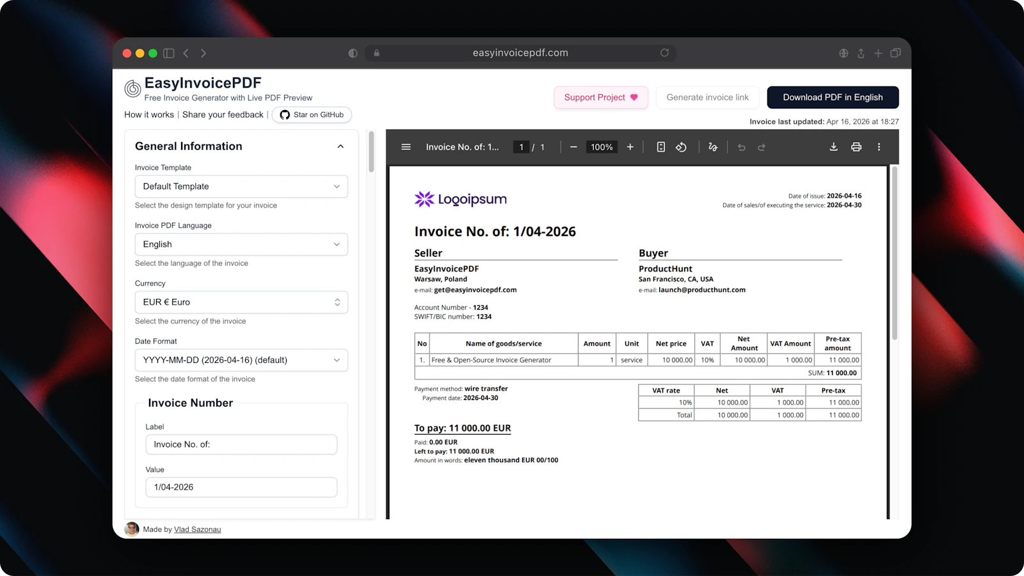
Task: Click the How it works link
Action: (148, 115)
